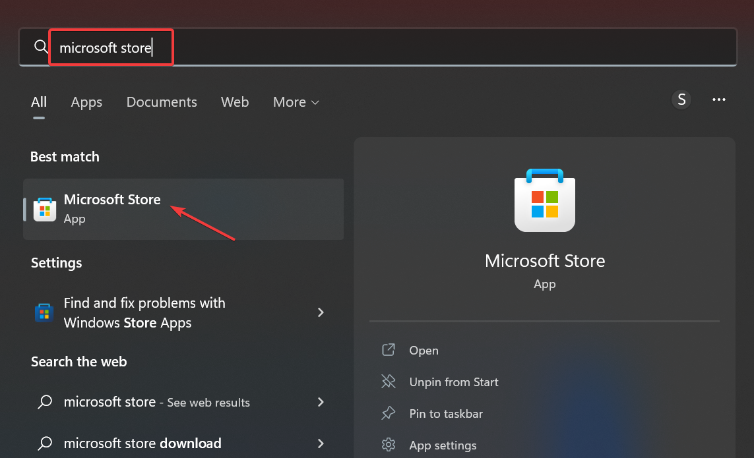Click the Microsoft Store title in the preview pane
Screen dimensions: 754x458
(x=545, y=261)
